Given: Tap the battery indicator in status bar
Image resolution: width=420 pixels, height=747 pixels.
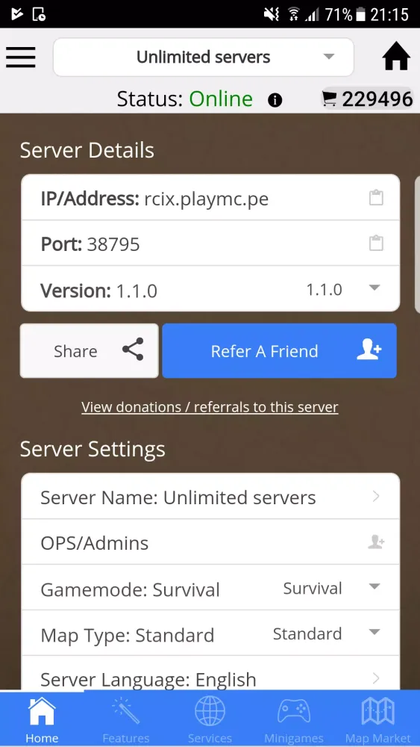Looking at the screenshot, I should click(360, 14).
